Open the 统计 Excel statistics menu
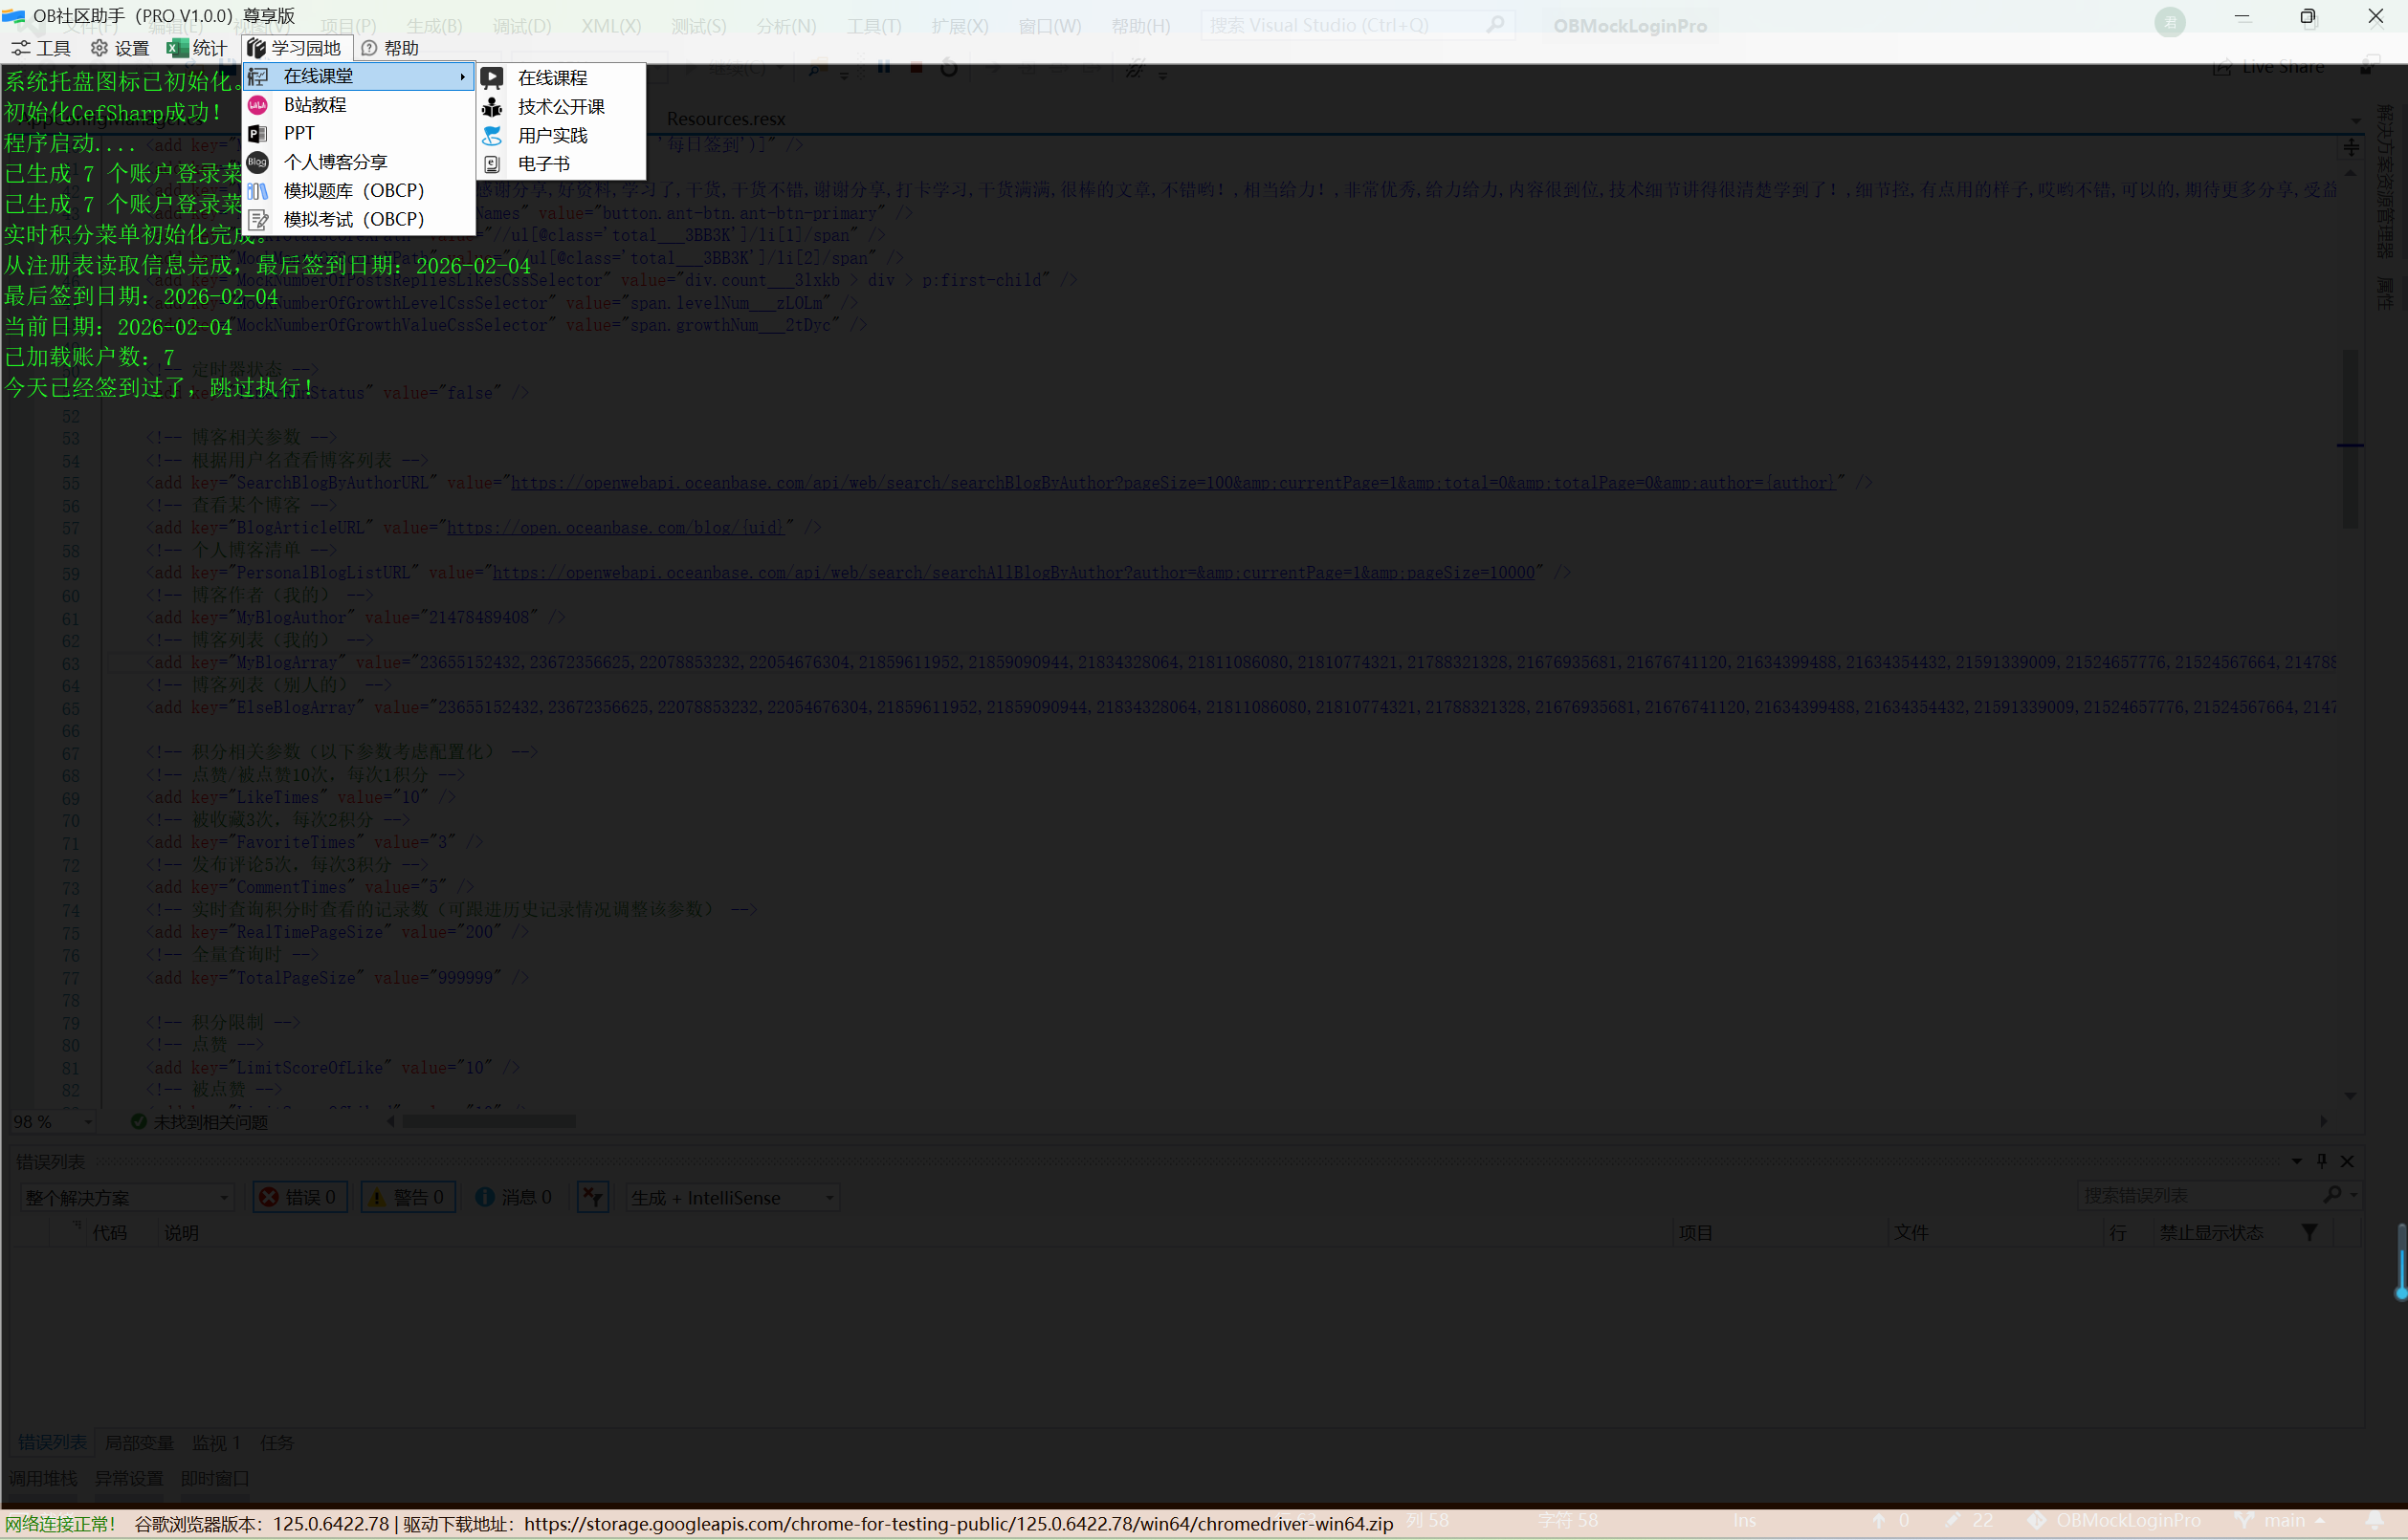Screen dimensions: 2408x1540 [197, 48]
